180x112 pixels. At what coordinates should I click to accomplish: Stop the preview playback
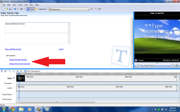click(141, 66)
